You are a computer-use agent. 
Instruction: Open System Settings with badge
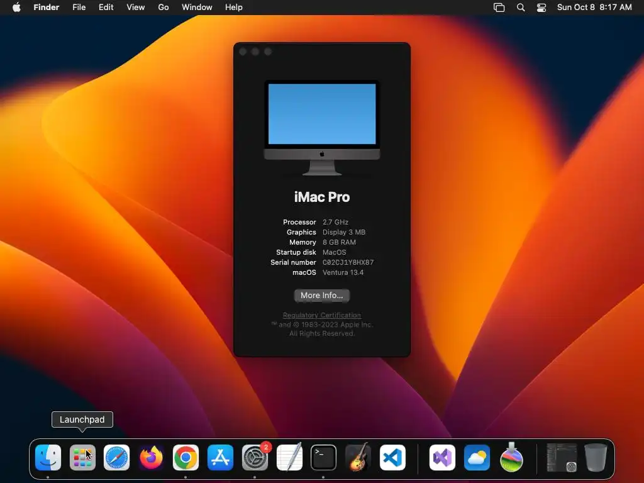[x=255, y=457]
